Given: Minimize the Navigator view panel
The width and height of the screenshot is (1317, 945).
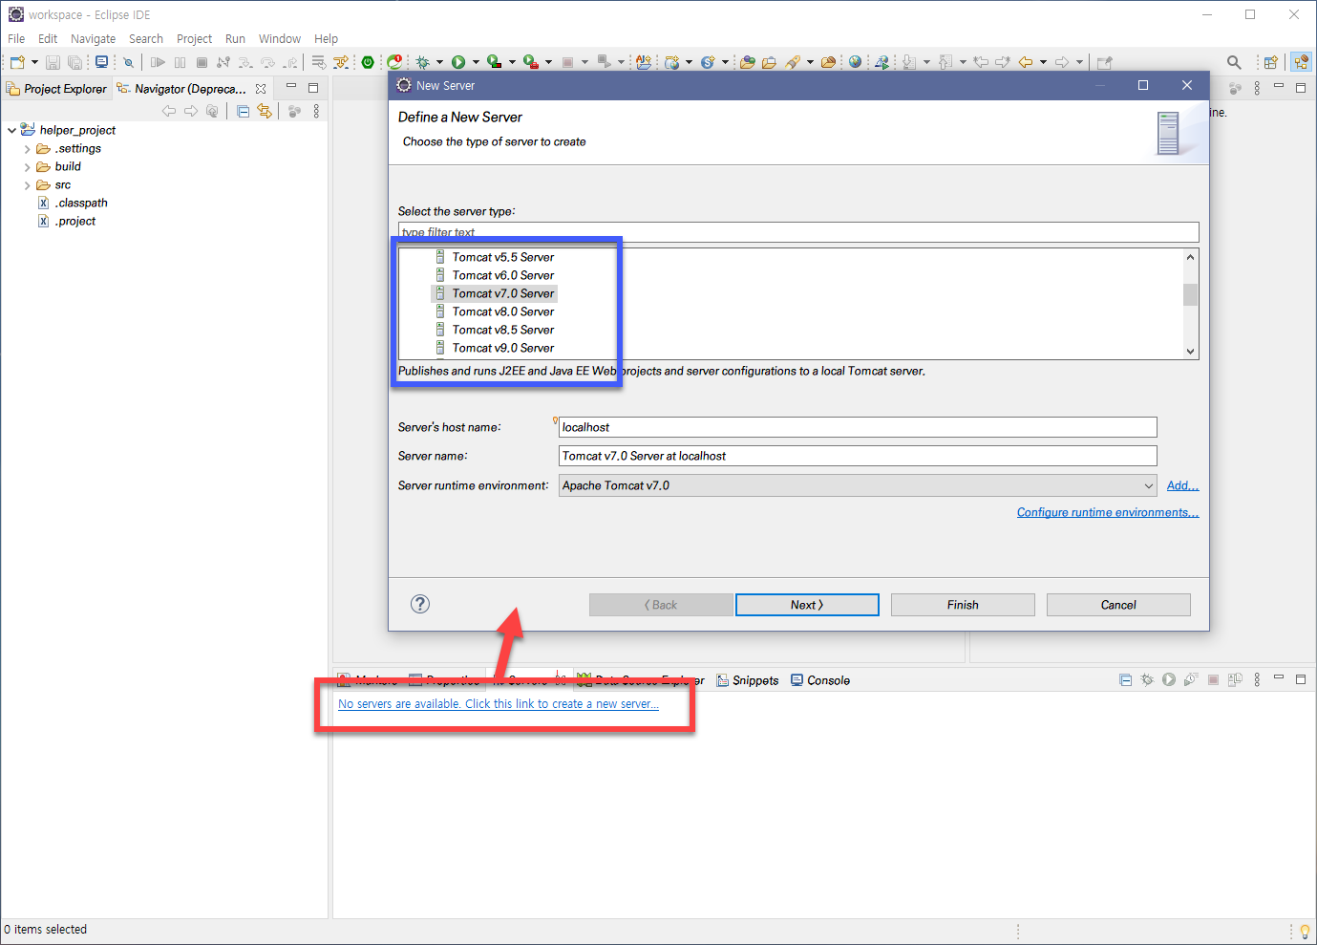Looking at the screenshot, I should 291,87.
